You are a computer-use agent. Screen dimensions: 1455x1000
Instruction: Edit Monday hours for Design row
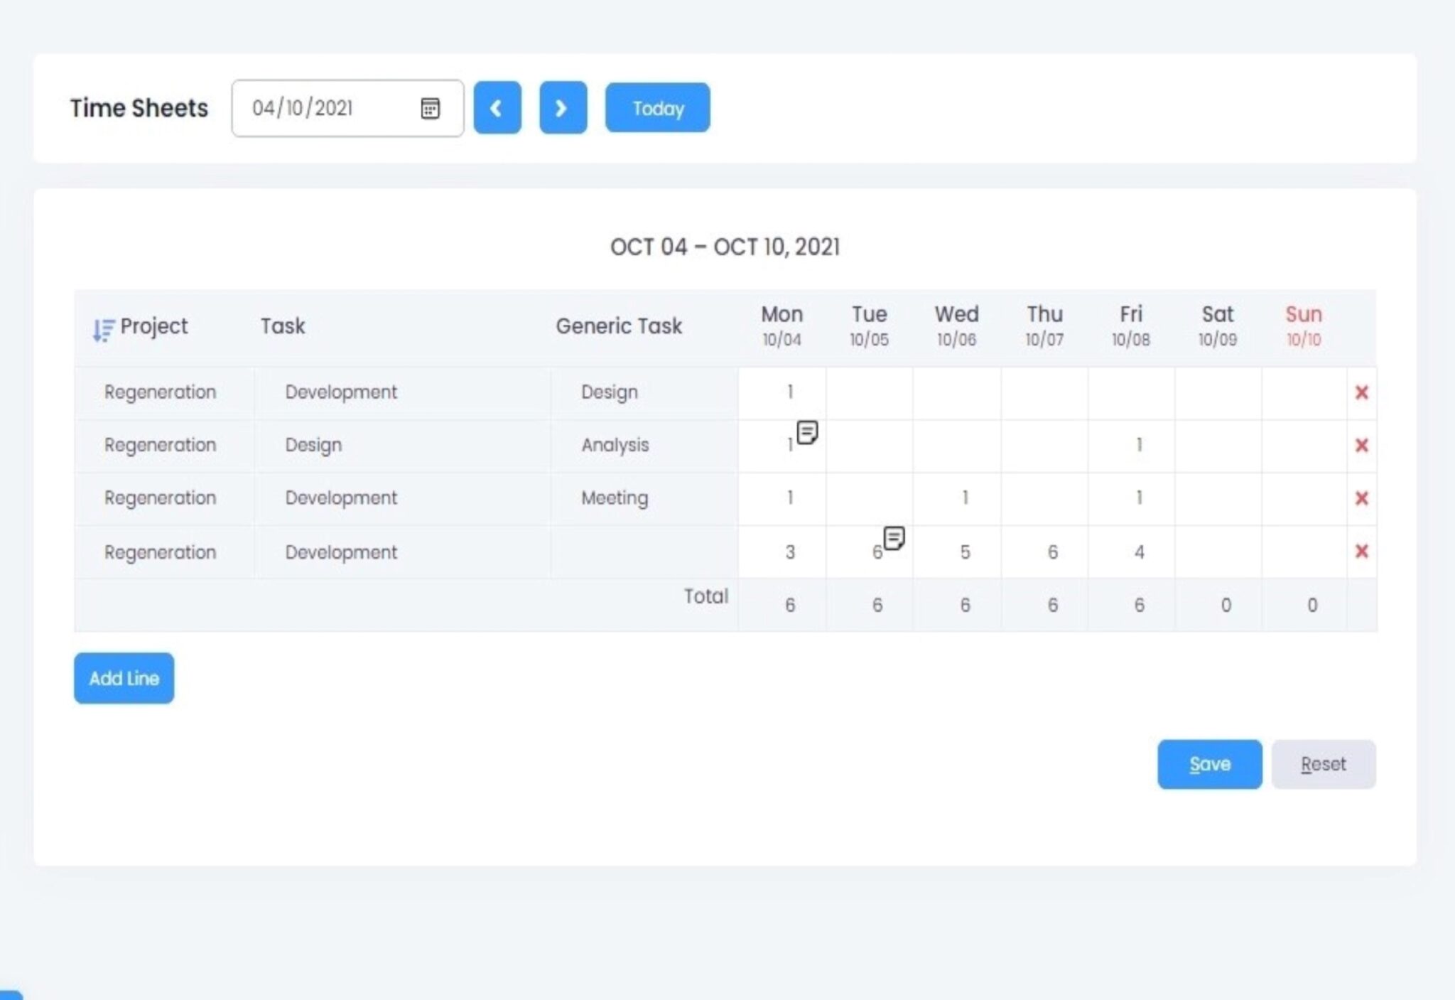pos(782,392)
